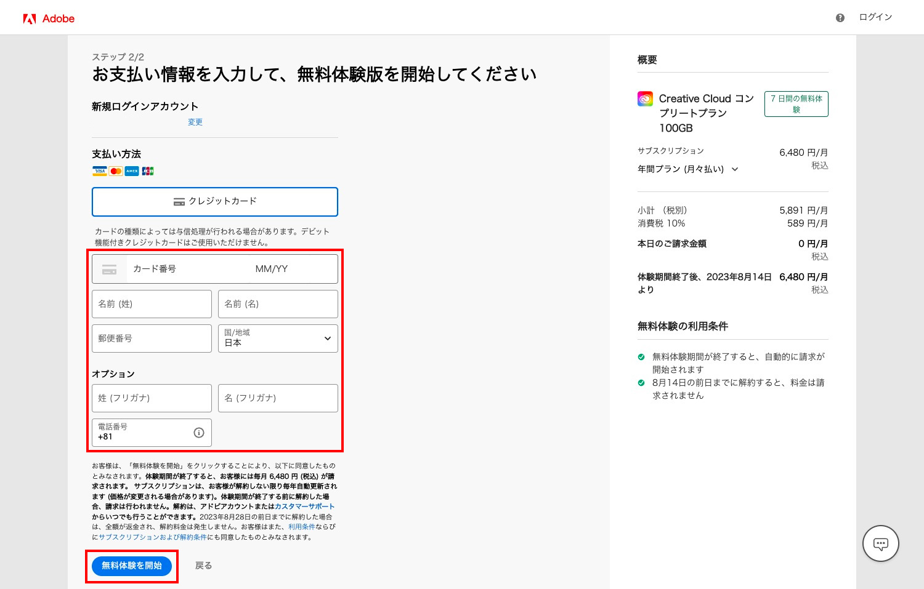
Task: Click the 戻る button
Action: coord(203,566)
